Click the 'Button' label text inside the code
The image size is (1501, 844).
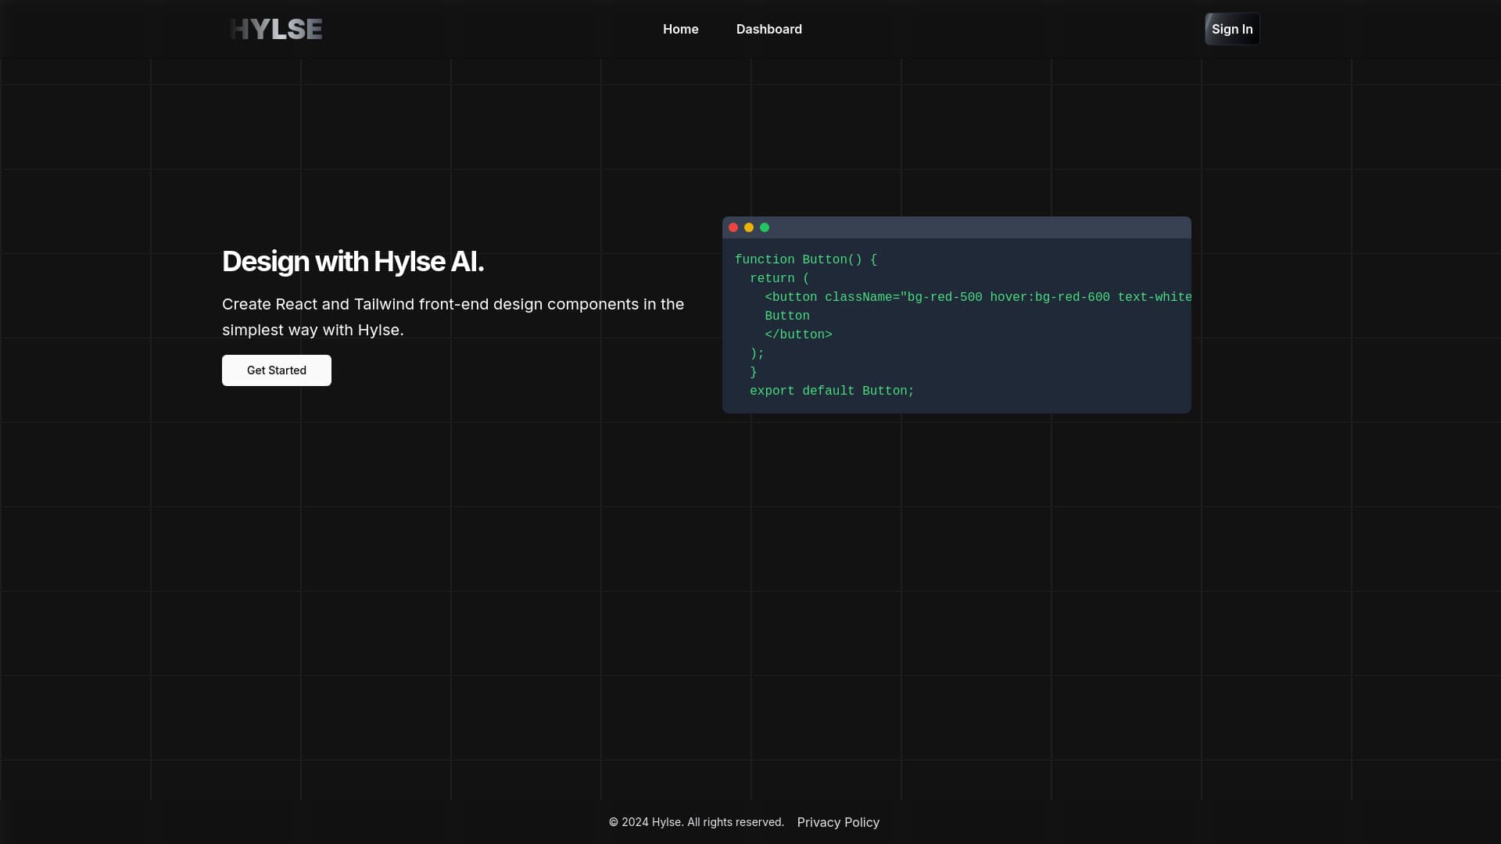pyautogui.click(x=787, y=316)
